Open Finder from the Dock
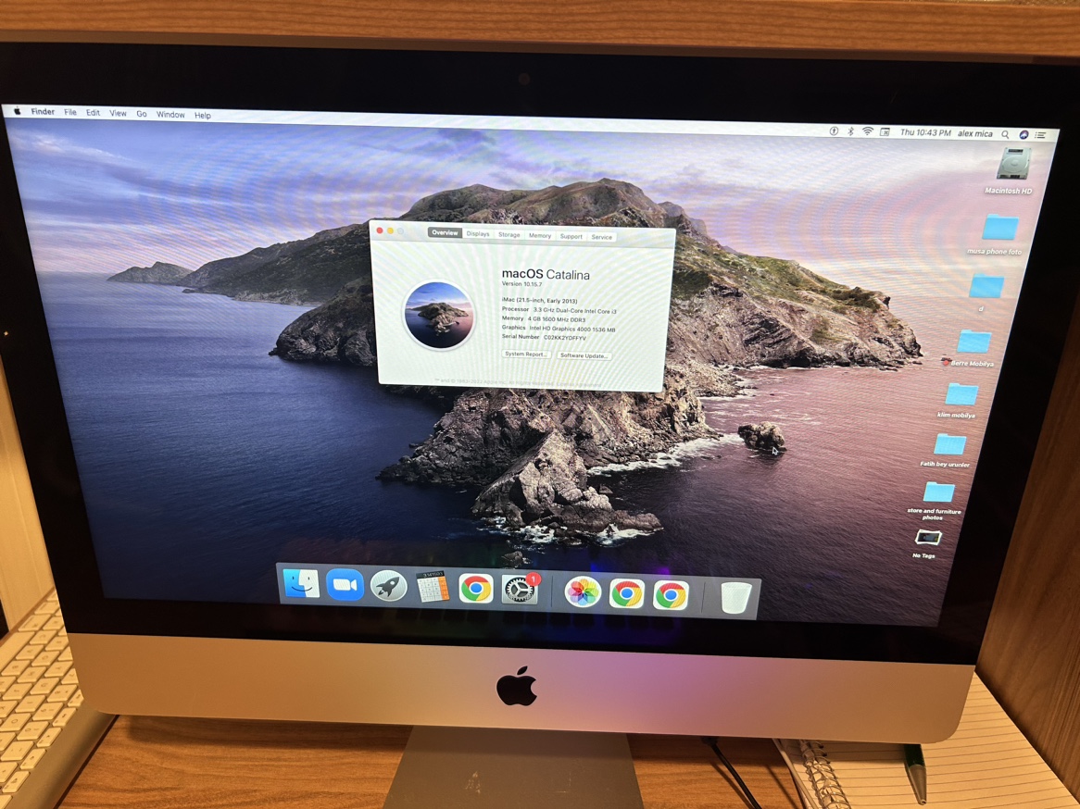Screen dimensions: 1080x809 tap(301, 583)
